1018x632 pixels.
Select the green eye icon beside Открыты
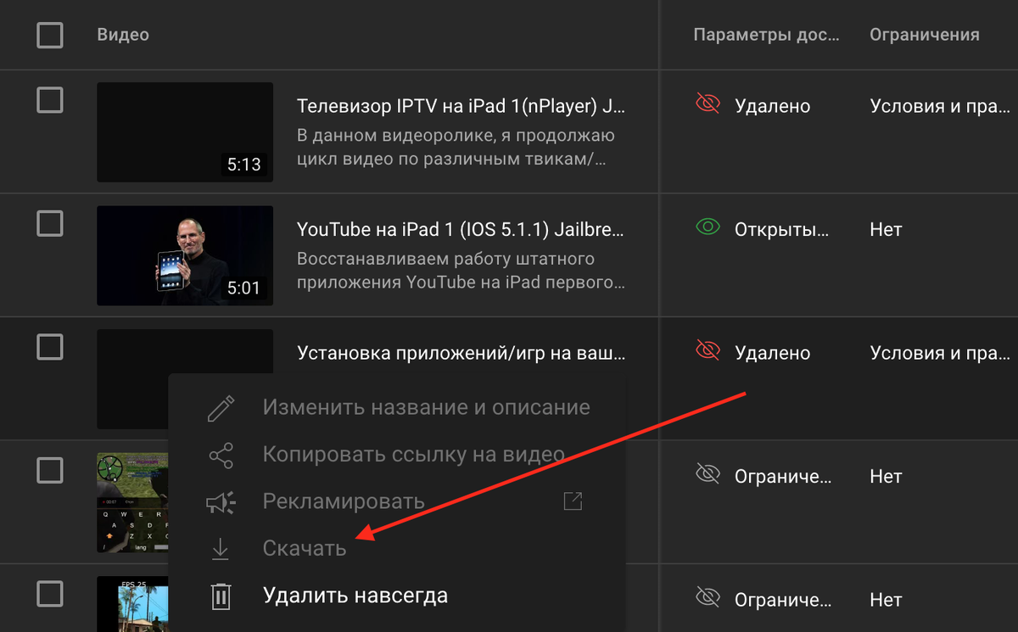707,227
